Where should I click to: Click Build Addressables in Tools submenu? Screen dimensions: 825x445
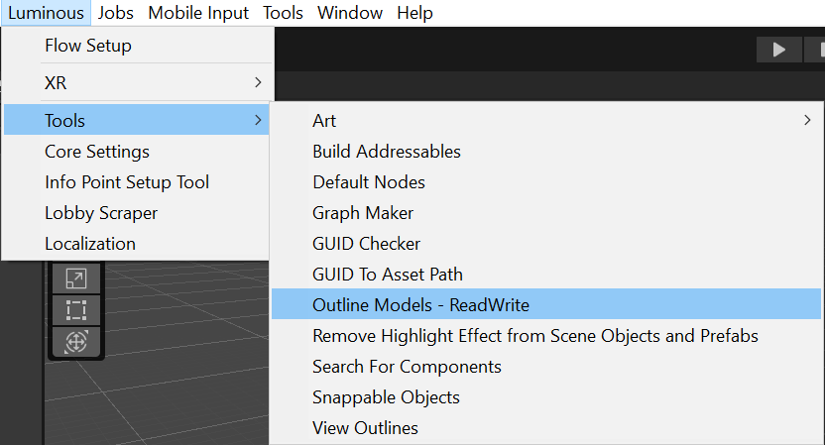click(x=387, y=152)
